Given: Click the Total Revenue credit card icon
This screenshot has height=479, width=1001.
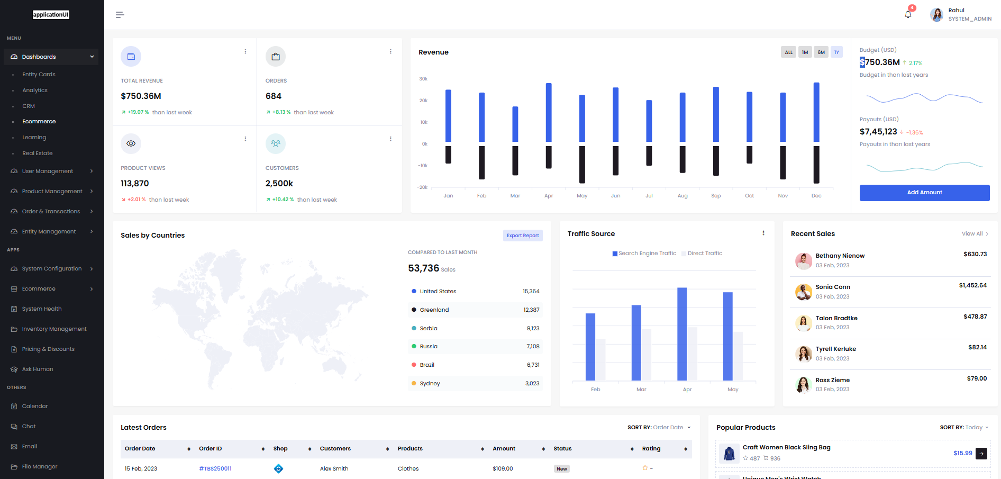Looking at the screenshot, I should (131, 56).
